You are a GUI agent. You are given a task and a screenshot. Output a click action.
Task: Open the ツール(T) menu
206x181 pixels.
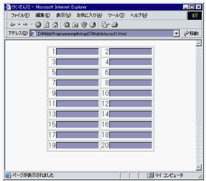pyautogui.click(x=116, y=15)
